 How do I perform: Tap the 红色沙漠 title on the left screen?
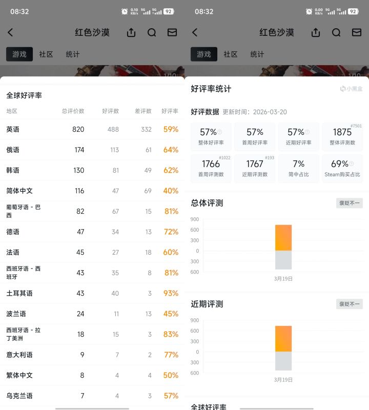[x=92, y=32]
